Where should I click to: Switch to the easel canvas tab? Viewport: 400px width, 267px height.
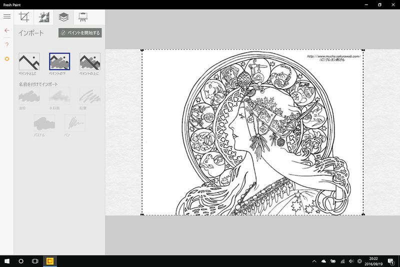[83, 17]
